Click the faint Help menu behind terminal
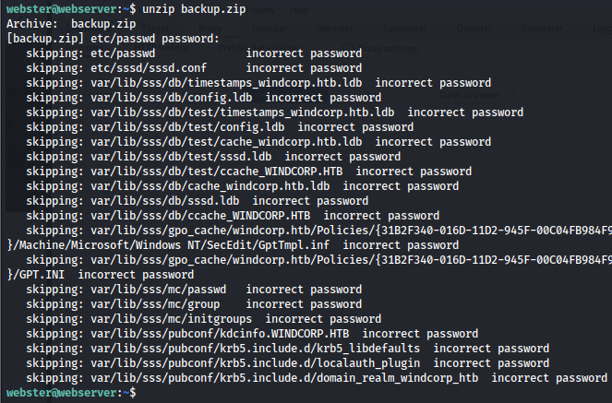The width and height of the screenshot is (612, 403). tap(301, 10)
